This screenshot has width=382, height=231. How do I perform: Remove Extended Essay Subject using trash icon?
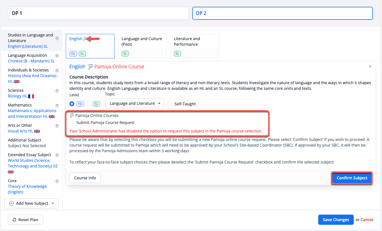(x=57, y=155)
